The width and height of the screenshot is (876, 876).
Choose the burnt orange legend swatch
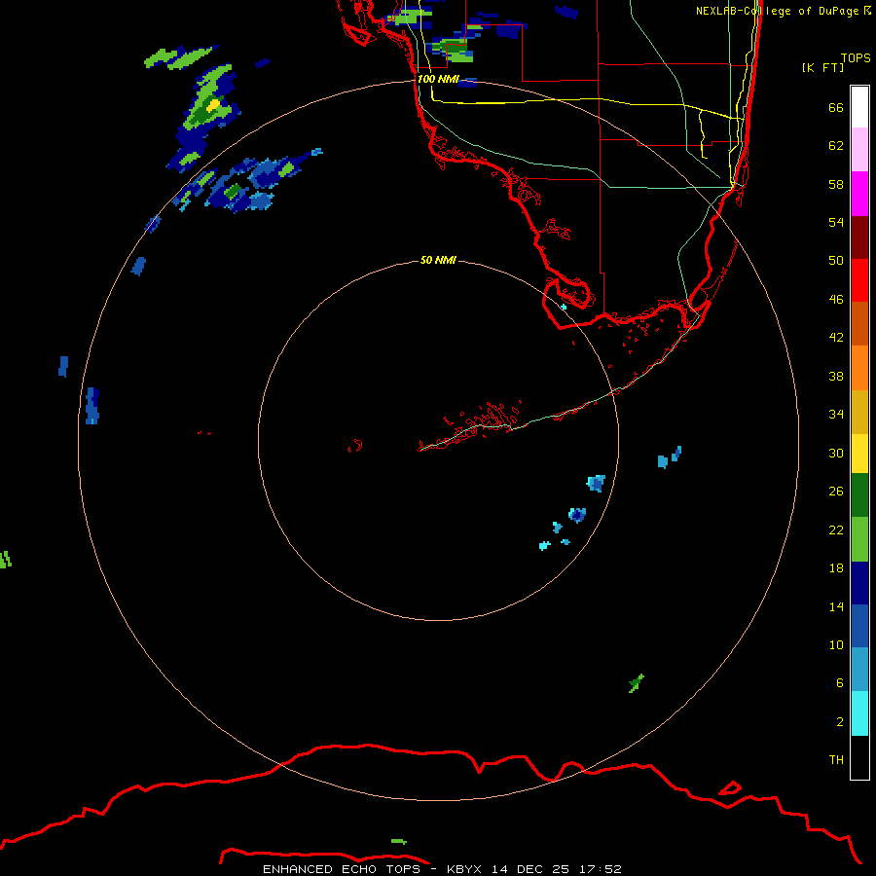pyautogui.click(x=859, y=324)
